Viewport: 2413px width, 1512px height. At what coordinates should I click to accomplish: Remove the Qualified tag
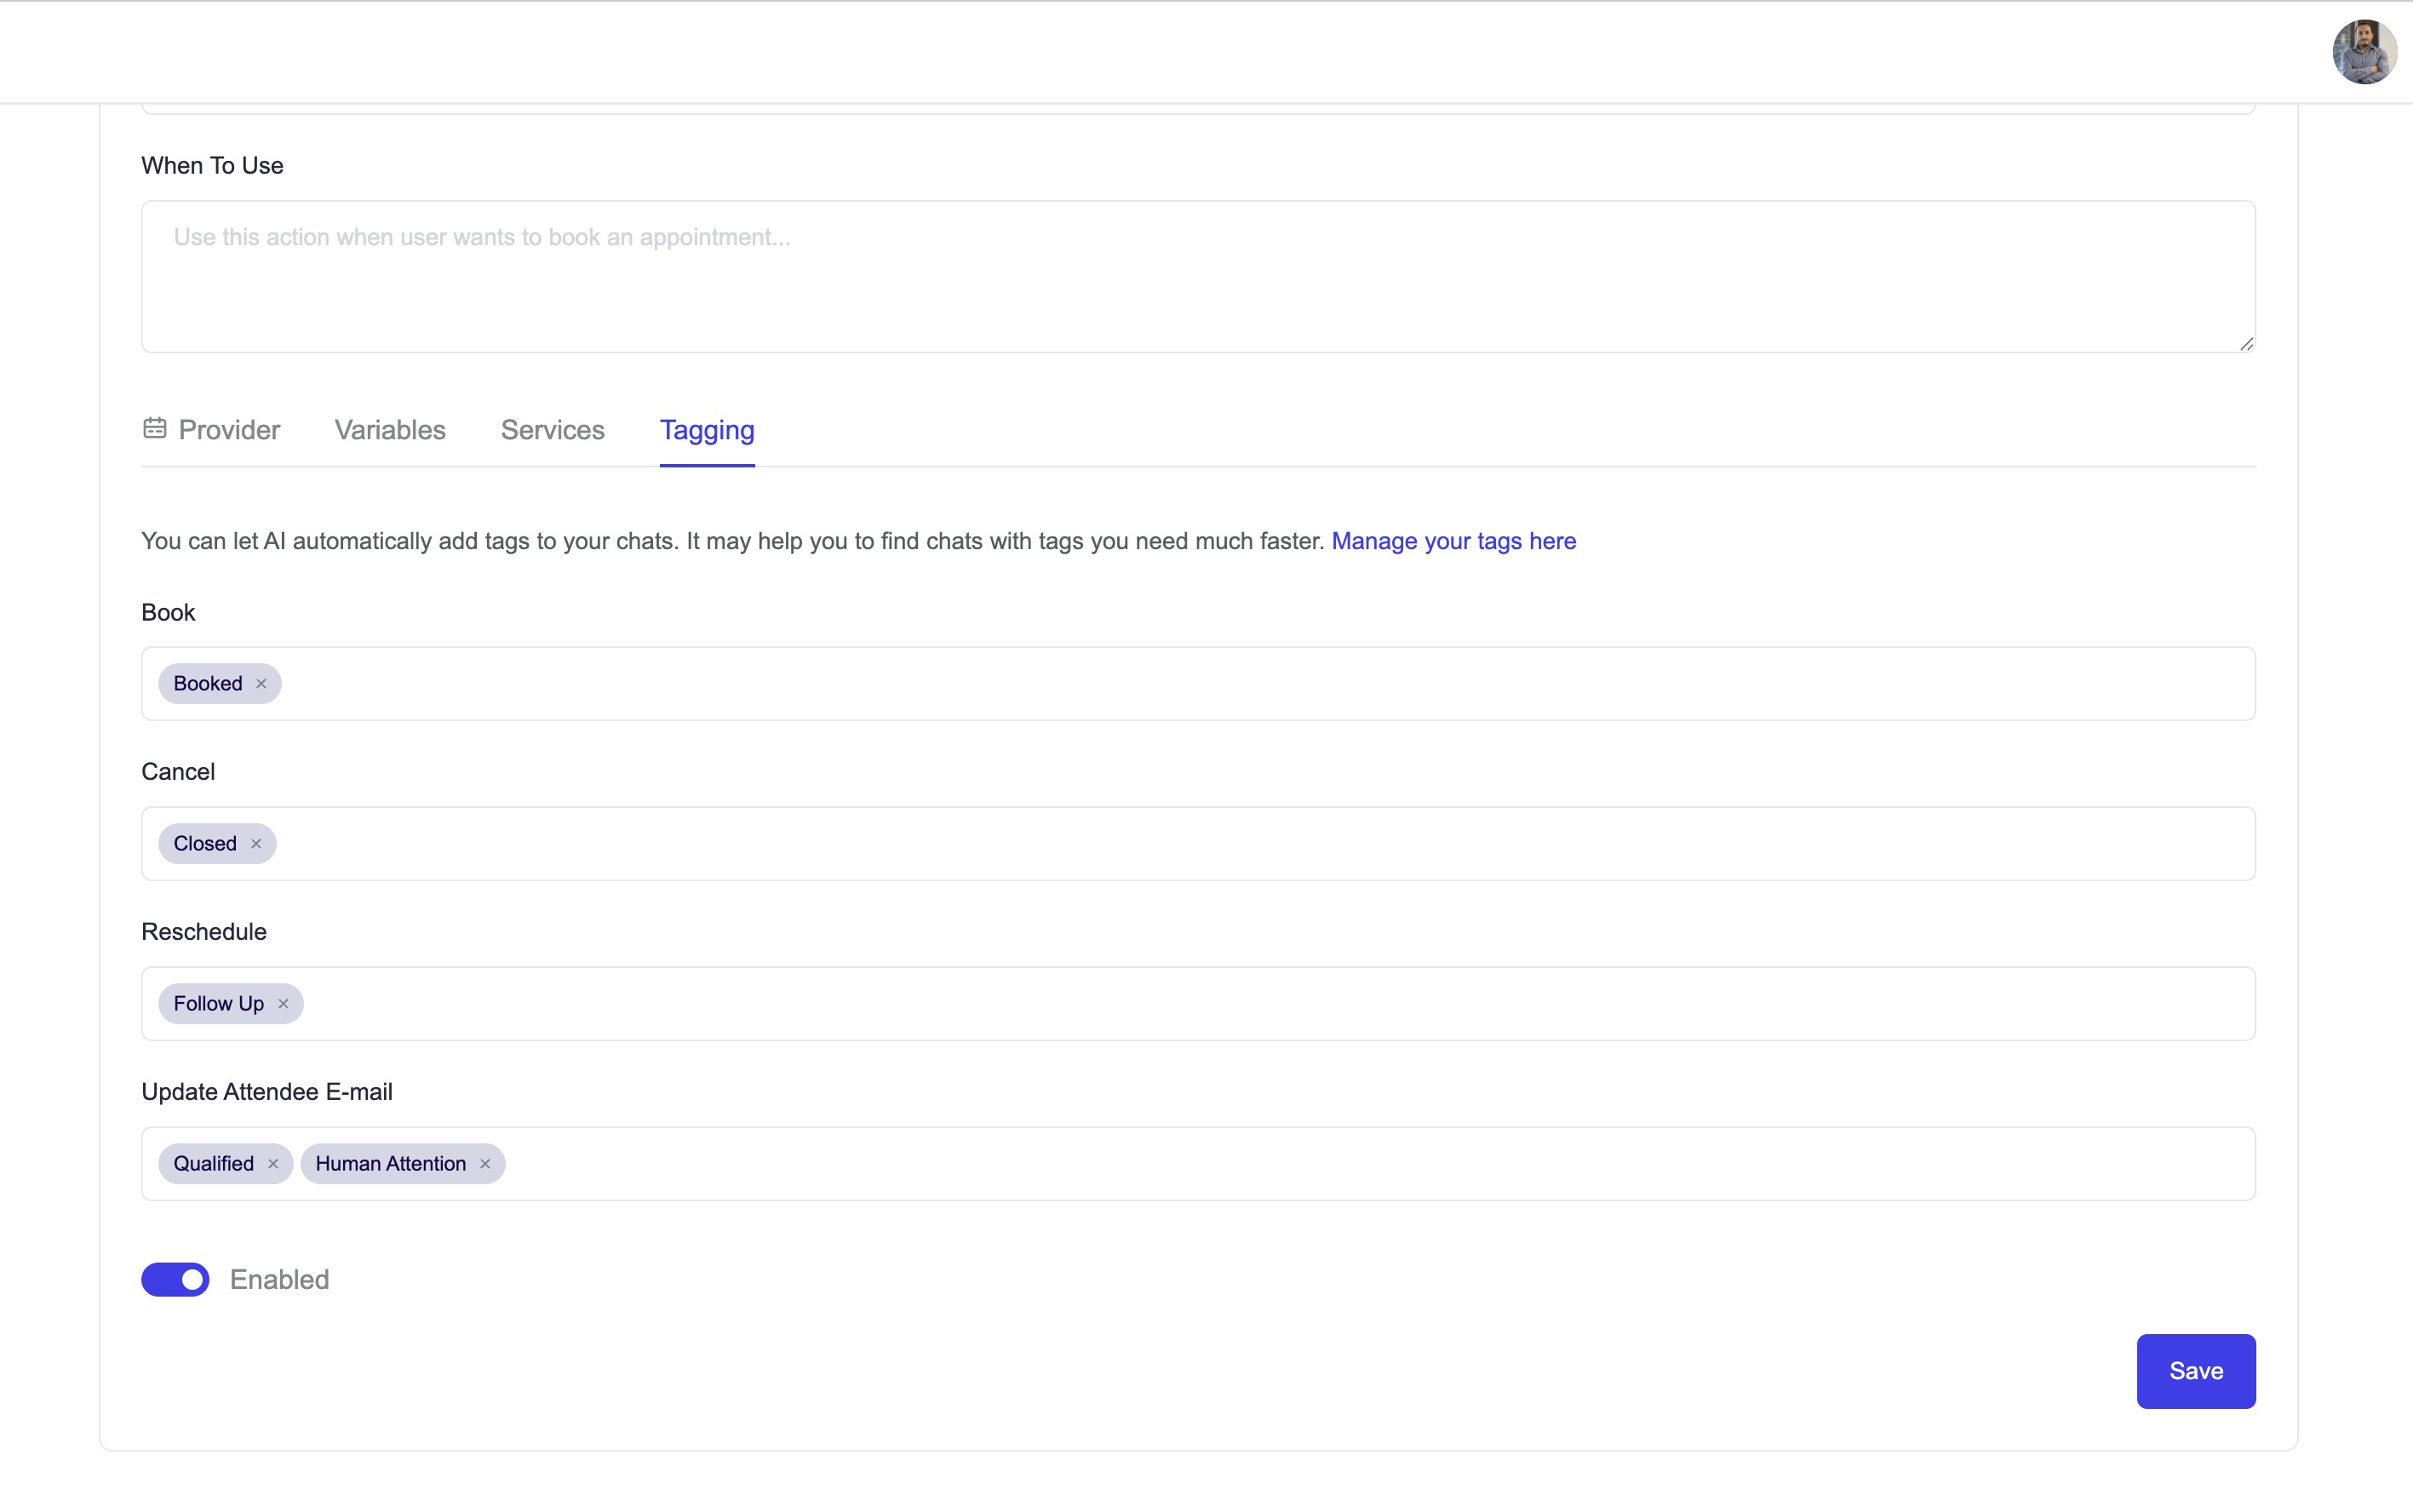tap(273, 1164)
